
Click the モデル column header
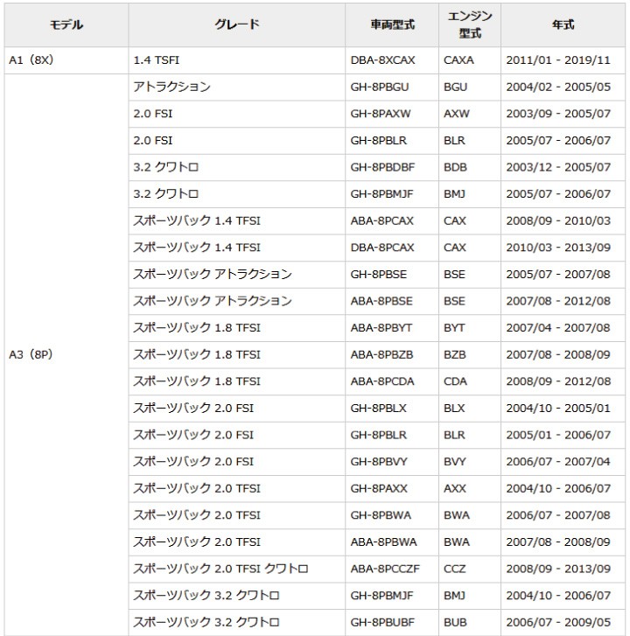(66, 25)
